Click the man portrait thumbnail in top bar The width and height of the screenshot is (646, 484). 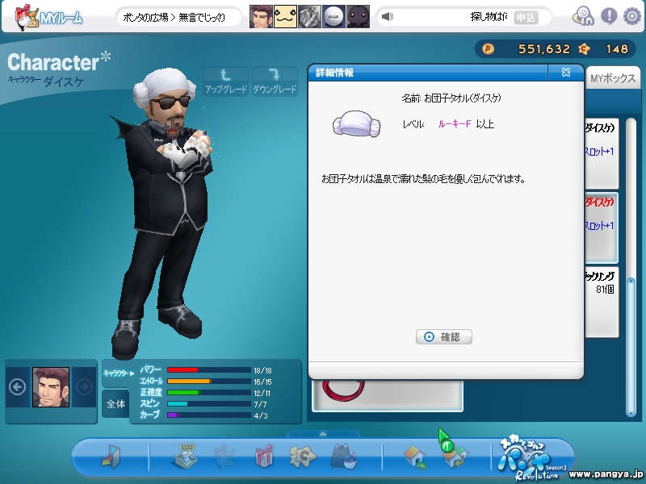261,17
